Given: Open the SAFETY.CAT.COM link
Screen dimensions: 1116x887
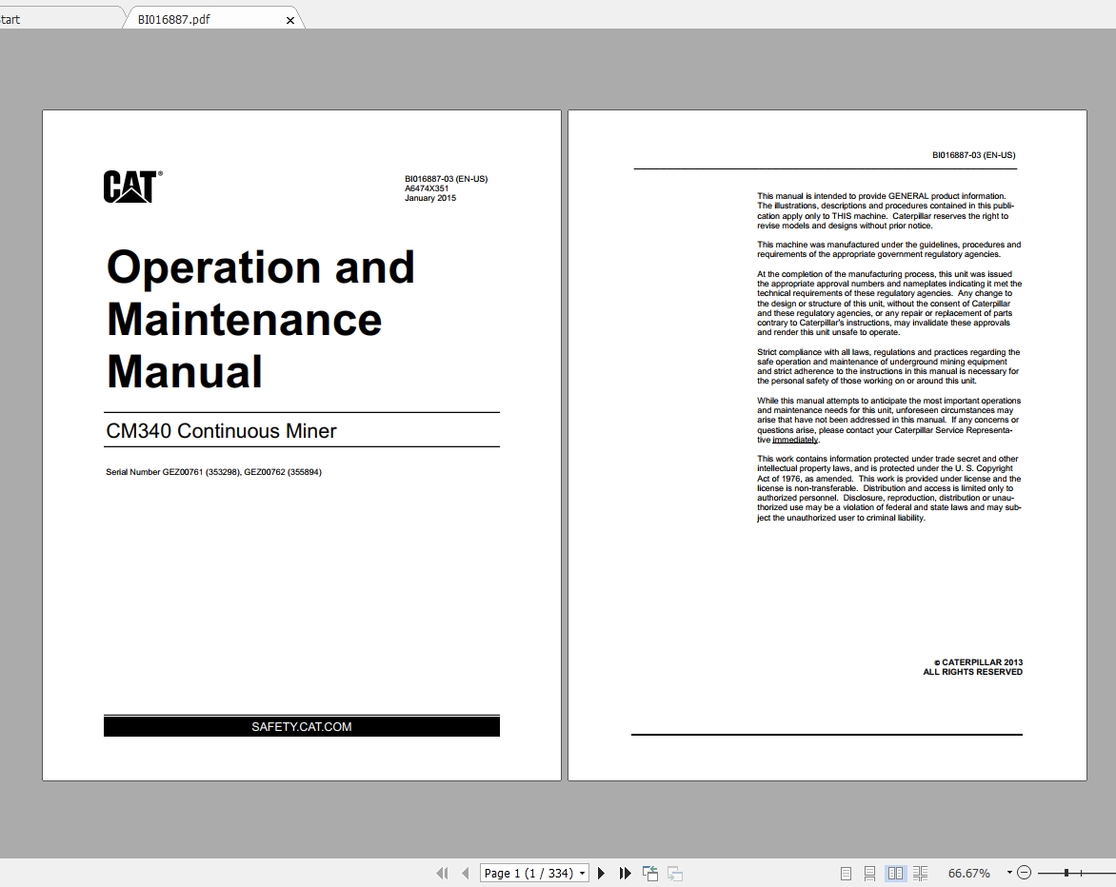Looking at the screenshot, I should click(301, 726).
